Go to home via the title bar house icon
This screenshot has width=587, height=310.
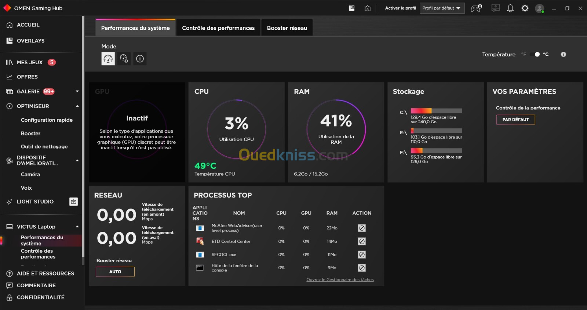coord(367,8)
